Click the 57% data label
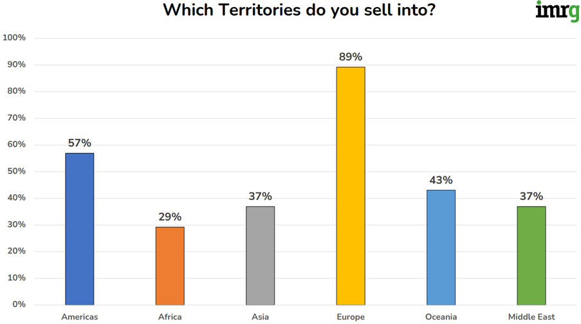This screenshot has width=581, height=324. click(x=79, y=143)
